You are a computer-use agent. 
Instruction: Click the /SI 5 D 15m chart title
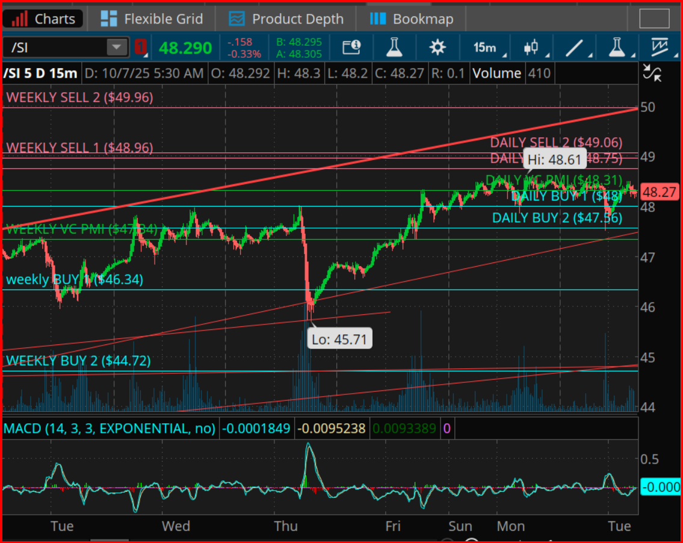coord(41,73)
